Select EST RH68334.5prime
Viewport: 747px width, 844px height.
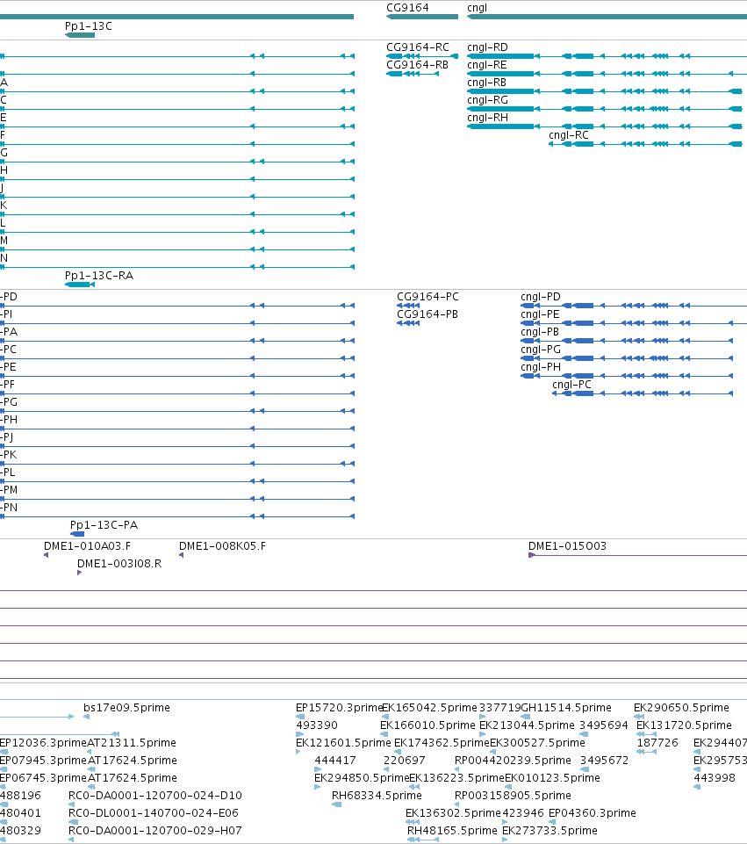(377, 795)
